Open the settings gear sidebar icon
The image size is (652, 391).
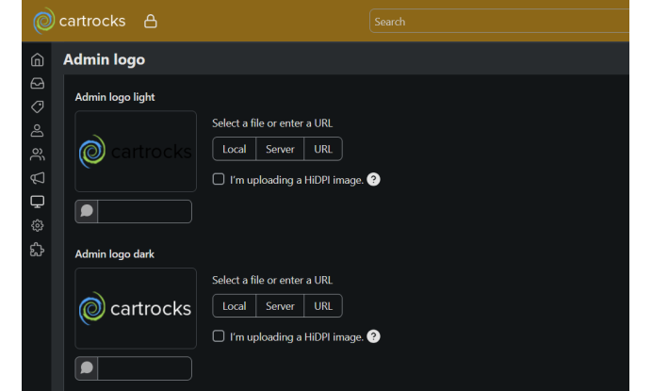[38, 225]
